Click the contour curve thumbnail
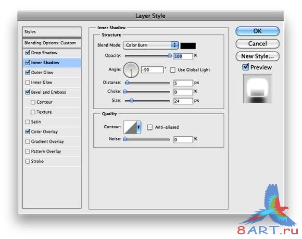The width and height of the screenshot is (302, 239). coord(130,127)
